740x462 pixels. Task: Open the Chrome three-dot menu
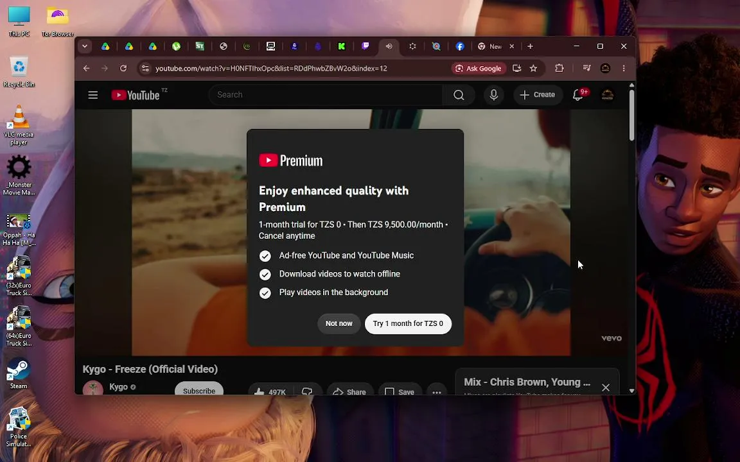point(624,69)
